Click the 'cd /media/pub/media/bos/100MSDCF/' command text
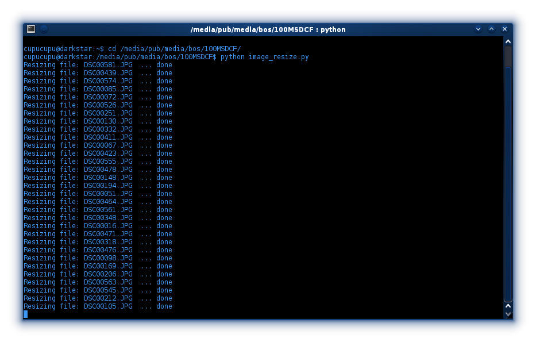The width and height of the screenshot is (536, 342). click(x=174, y=49)
